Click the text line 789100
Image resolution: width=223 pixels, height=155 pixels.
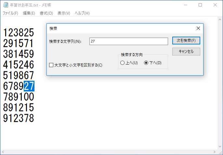(19, 97)
